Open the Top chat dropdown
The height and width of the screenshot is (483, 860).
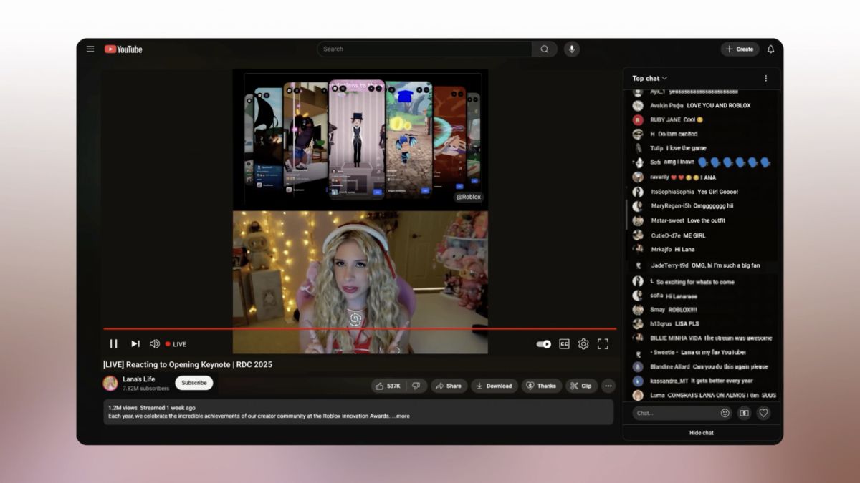[646, 78]
